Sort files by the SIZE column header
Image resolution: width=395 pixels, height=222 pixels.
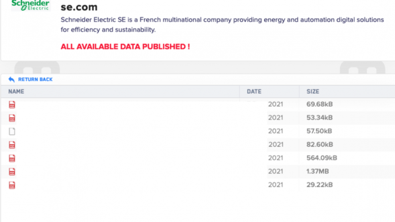click(313, 91)
